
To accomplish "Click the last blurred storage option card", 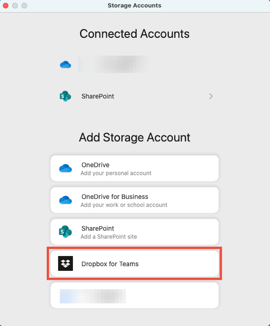I will [134, 296].
